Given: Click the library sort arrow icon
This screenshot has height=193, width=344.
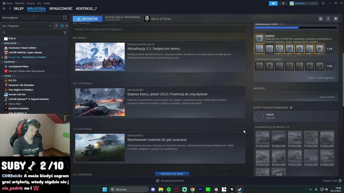Looking at the screenshot, I should coord(56,26).
